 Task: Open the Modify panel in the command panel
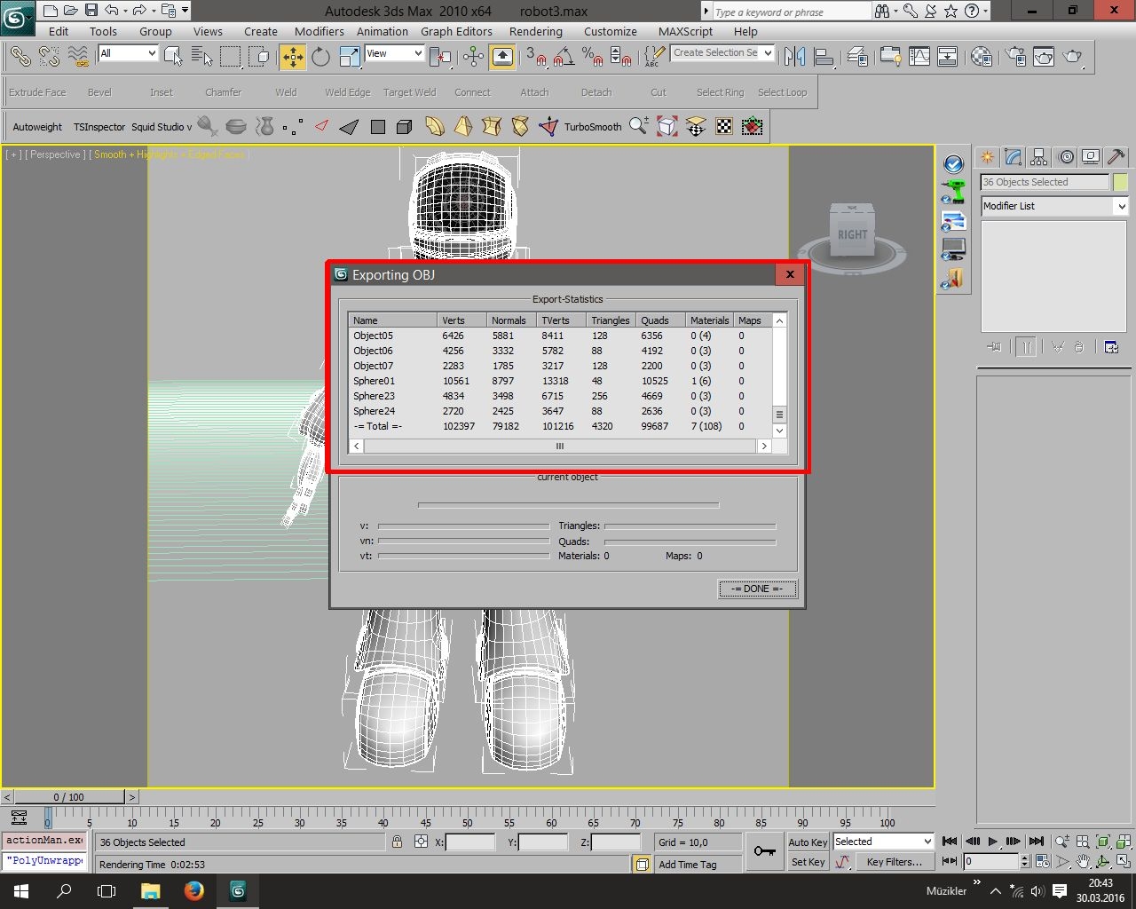point(1013,156)
